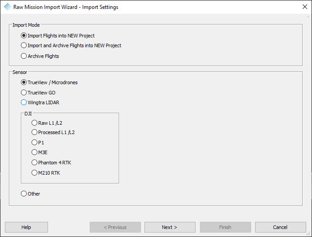312x237 pixels.
Task: Cancel the import wizard
Action: coord(280,227)
